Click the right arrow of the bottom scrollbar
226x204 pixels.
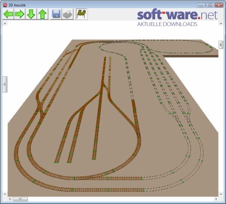(216, 199)
